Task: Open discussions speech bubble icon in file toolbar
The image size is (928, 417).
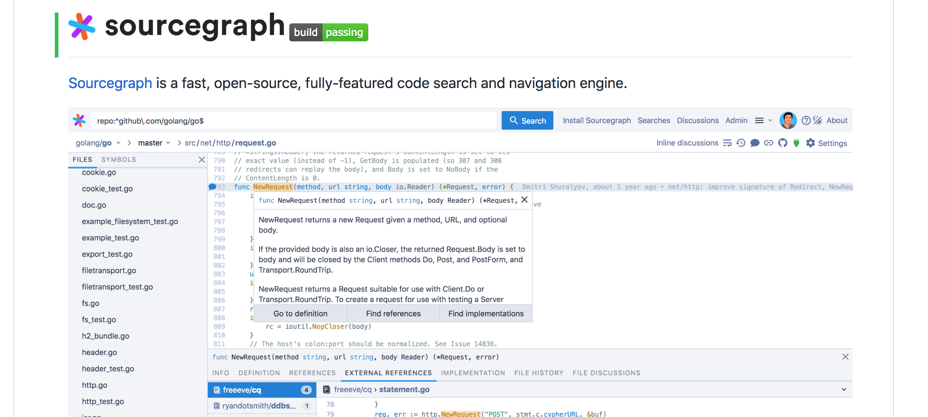Action: 755,143
